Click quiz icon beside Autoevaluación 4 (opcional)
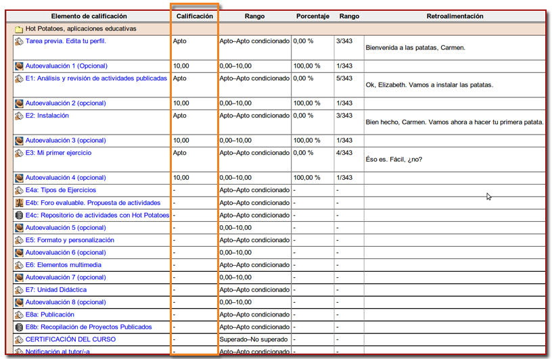The image size is (552, 359). 19,178
